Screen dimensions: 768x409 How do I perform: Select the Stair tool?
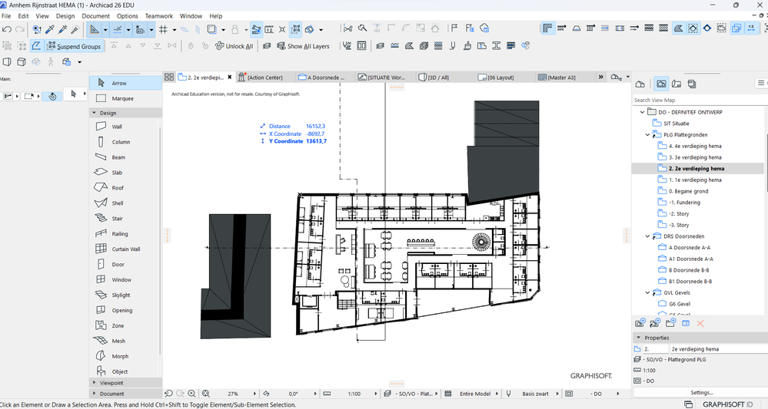[117, 219]
